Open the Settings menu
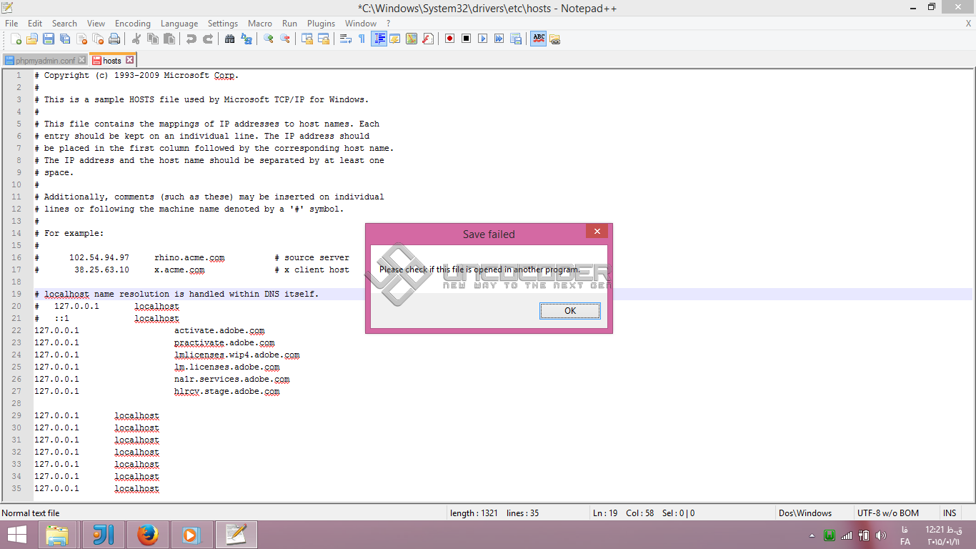This screenshot has height=549, width=976. [223, 23]
